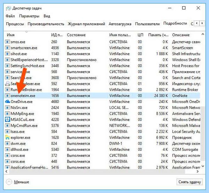This screenshot has height=193, width=209.
Task: Click the Снять задачу button
Action: click(x=189, y=182)
